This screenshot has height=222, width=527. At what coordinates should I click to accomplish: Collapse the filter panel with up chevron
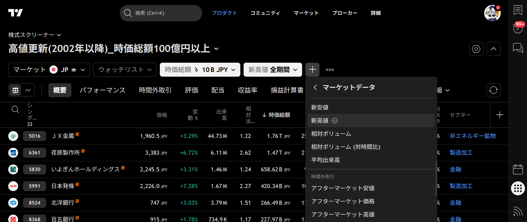pyautogui.click(x=493, y=49)
